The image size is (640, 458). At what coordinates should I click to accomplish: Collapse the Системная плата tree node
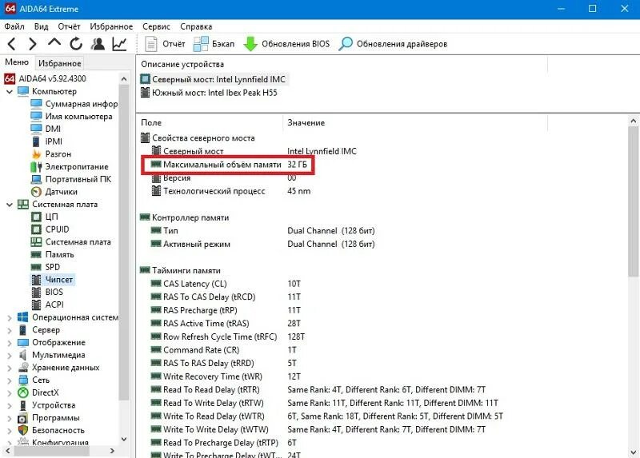(10, 205)
